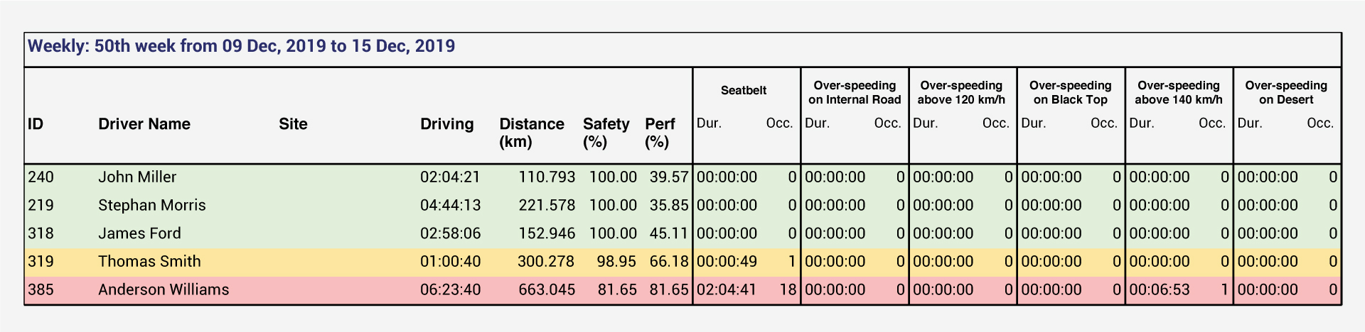Click Anderson Williams red row name

tap(164, 289)
